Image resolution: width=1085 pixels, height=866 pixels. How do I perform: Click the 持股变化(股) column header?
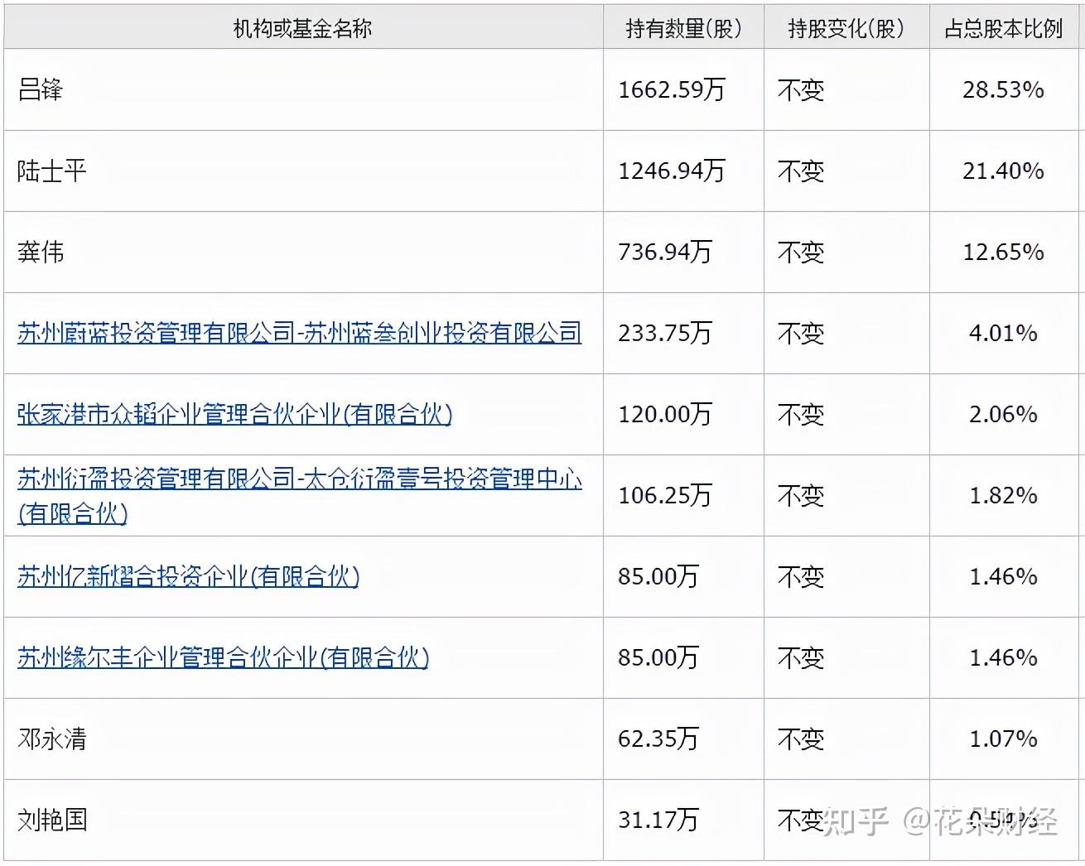click(846, 26)
